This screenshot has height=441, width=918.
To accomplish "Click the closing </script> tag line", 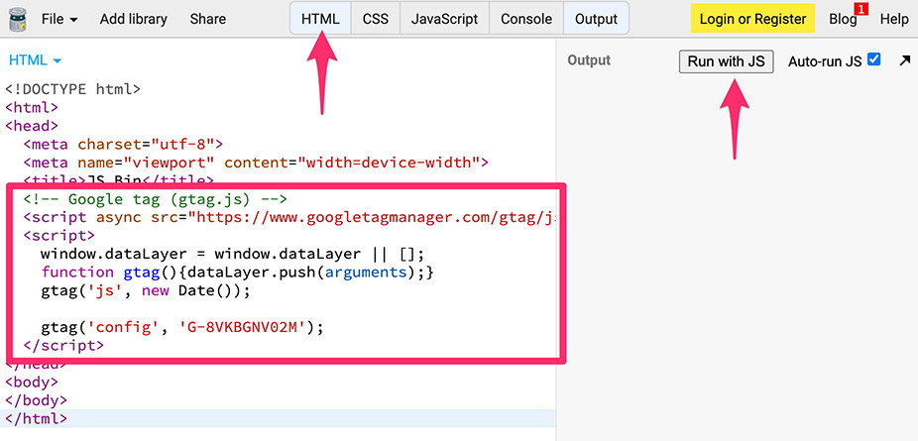I will pos(63,345).
